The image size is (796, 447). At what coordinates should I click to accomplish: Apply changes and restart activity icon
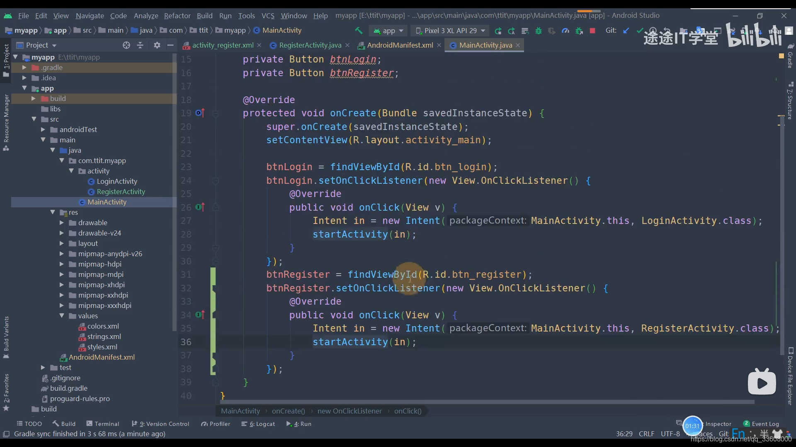click(511, 31)
